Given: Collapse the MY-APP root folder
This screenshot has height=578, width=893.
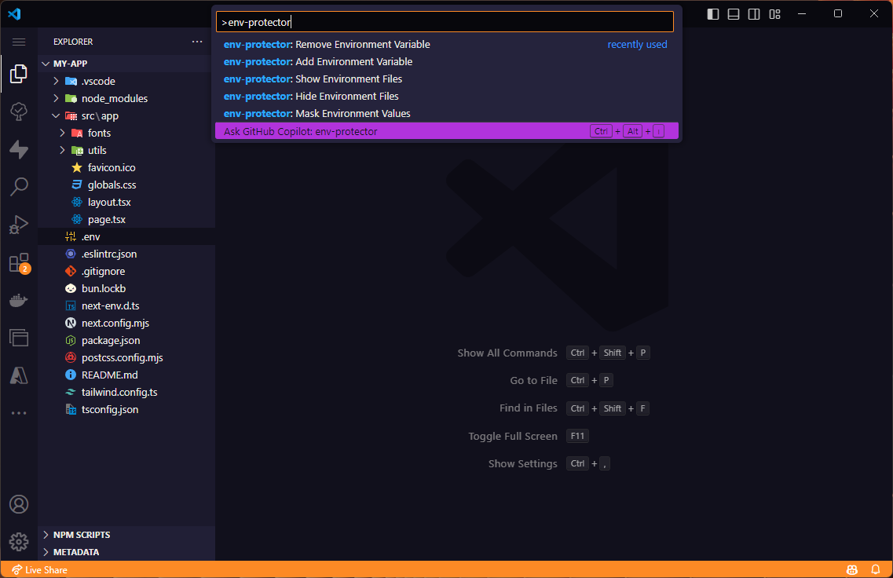Looking at the screenshot, I should [126, 64].
